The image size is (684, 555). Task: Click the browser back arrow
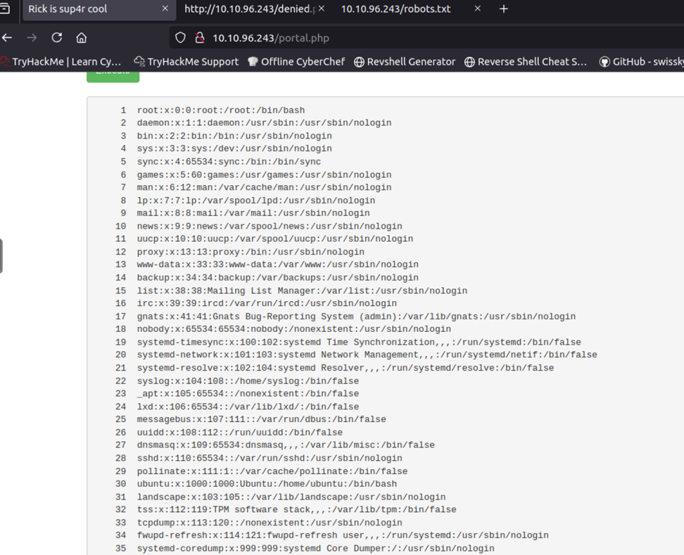point(7,38)
